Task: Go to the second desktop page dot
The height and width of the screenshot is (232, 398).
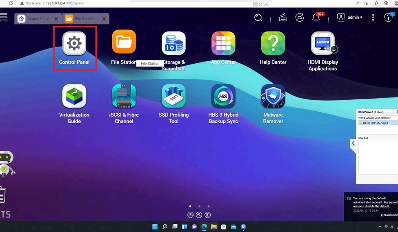Action: point(200,206)
